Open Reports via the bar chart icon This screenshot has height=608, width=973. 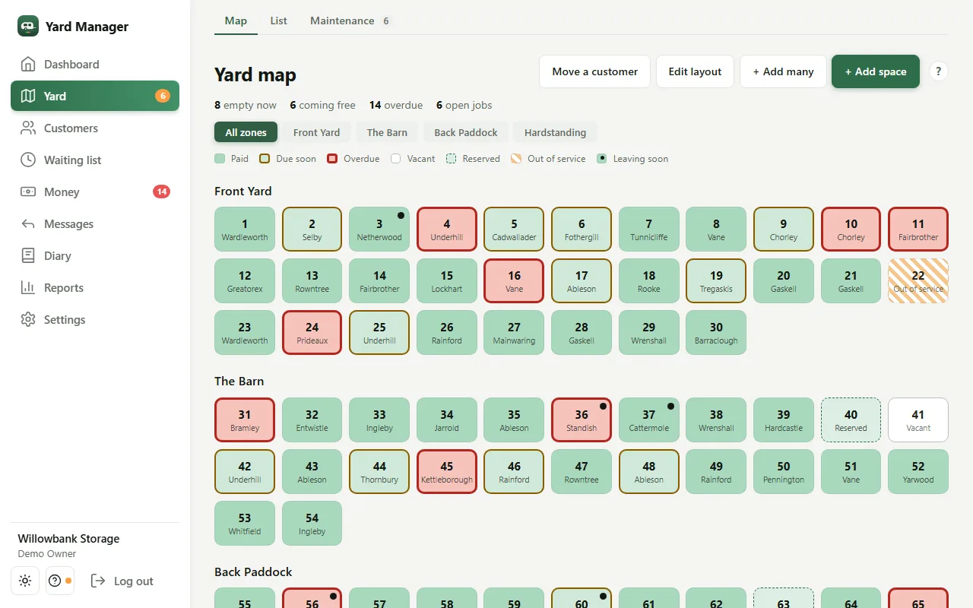(28, 287)
